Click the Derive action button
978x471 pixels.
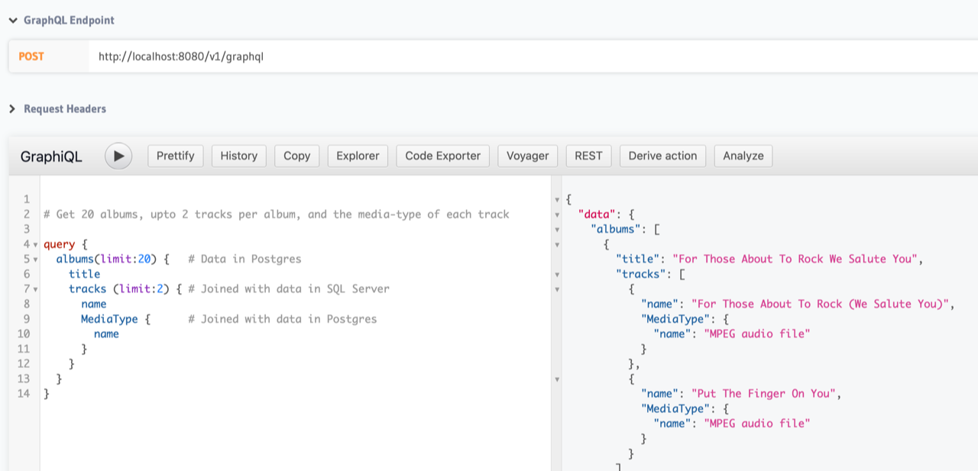(663, 156)
